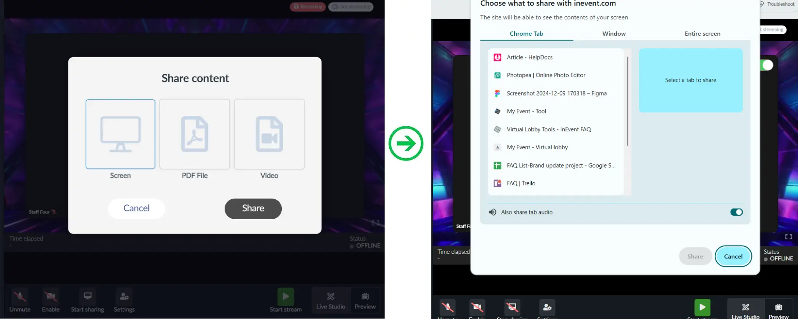
Task: Click the Google Sheets favicon icon
Action: click(497, 166)
